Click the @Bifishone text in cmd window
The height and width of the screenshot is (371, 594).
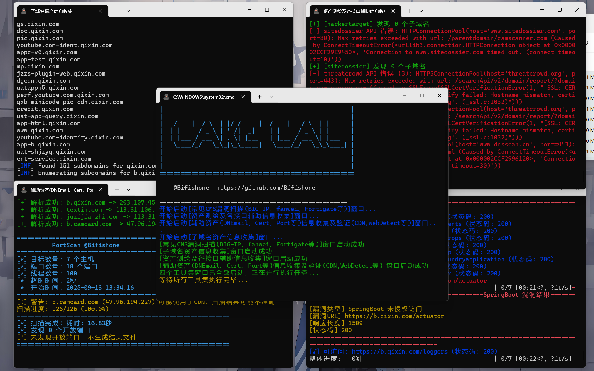tap(191, 188)
